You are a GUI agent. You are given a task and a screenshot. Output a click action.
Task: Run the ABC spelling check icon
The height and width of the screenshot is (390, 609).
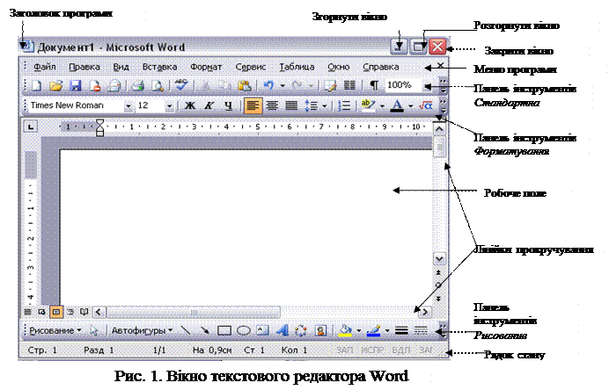(181, 85)
